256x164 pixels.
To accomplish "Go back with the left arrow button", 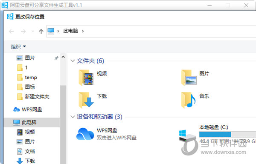I will pos(12,31).
